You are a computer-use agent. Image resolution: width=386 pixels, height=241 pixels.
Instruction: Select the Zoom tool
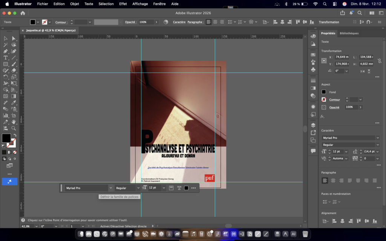click(x=14, y=128)
